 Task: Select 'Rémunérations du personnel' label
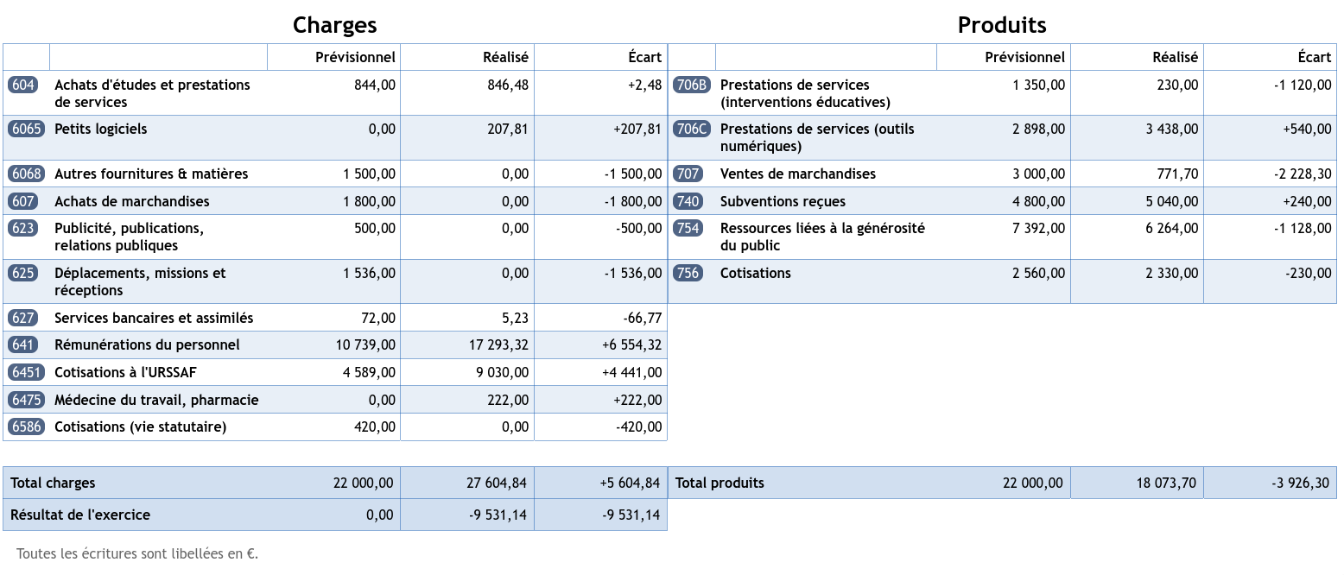tap(147, 344)
